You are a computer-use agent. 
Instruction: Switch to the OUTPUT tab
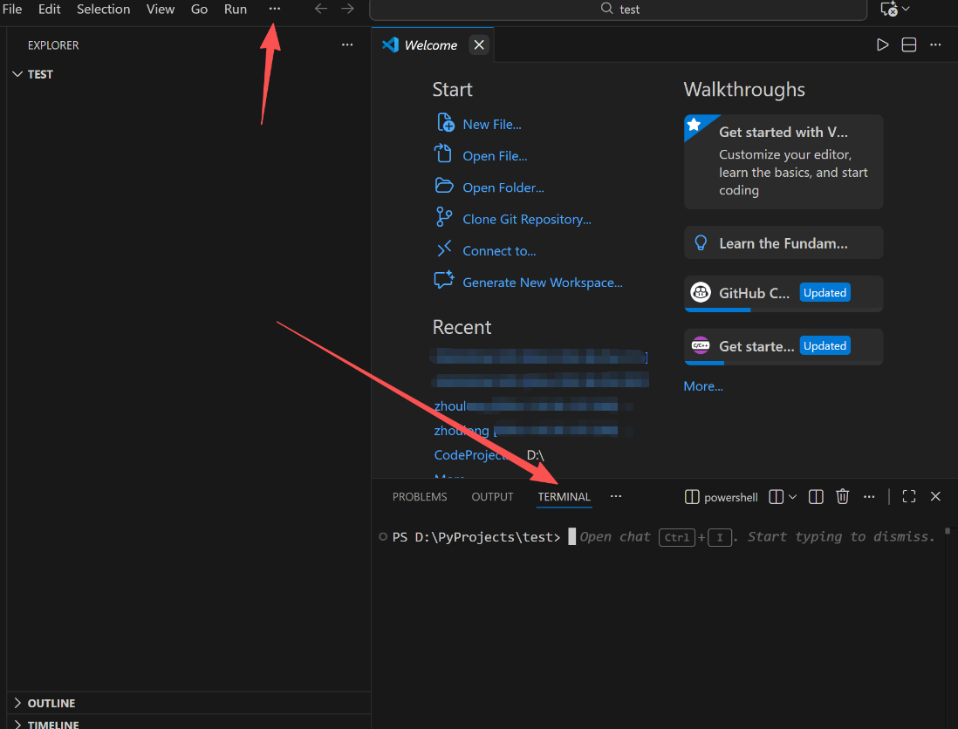(492, 496)
